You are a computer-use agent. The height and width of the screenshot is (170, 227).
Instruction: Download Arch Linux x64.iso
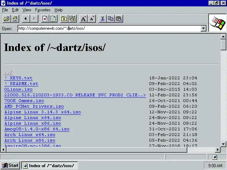click(30, 135)
